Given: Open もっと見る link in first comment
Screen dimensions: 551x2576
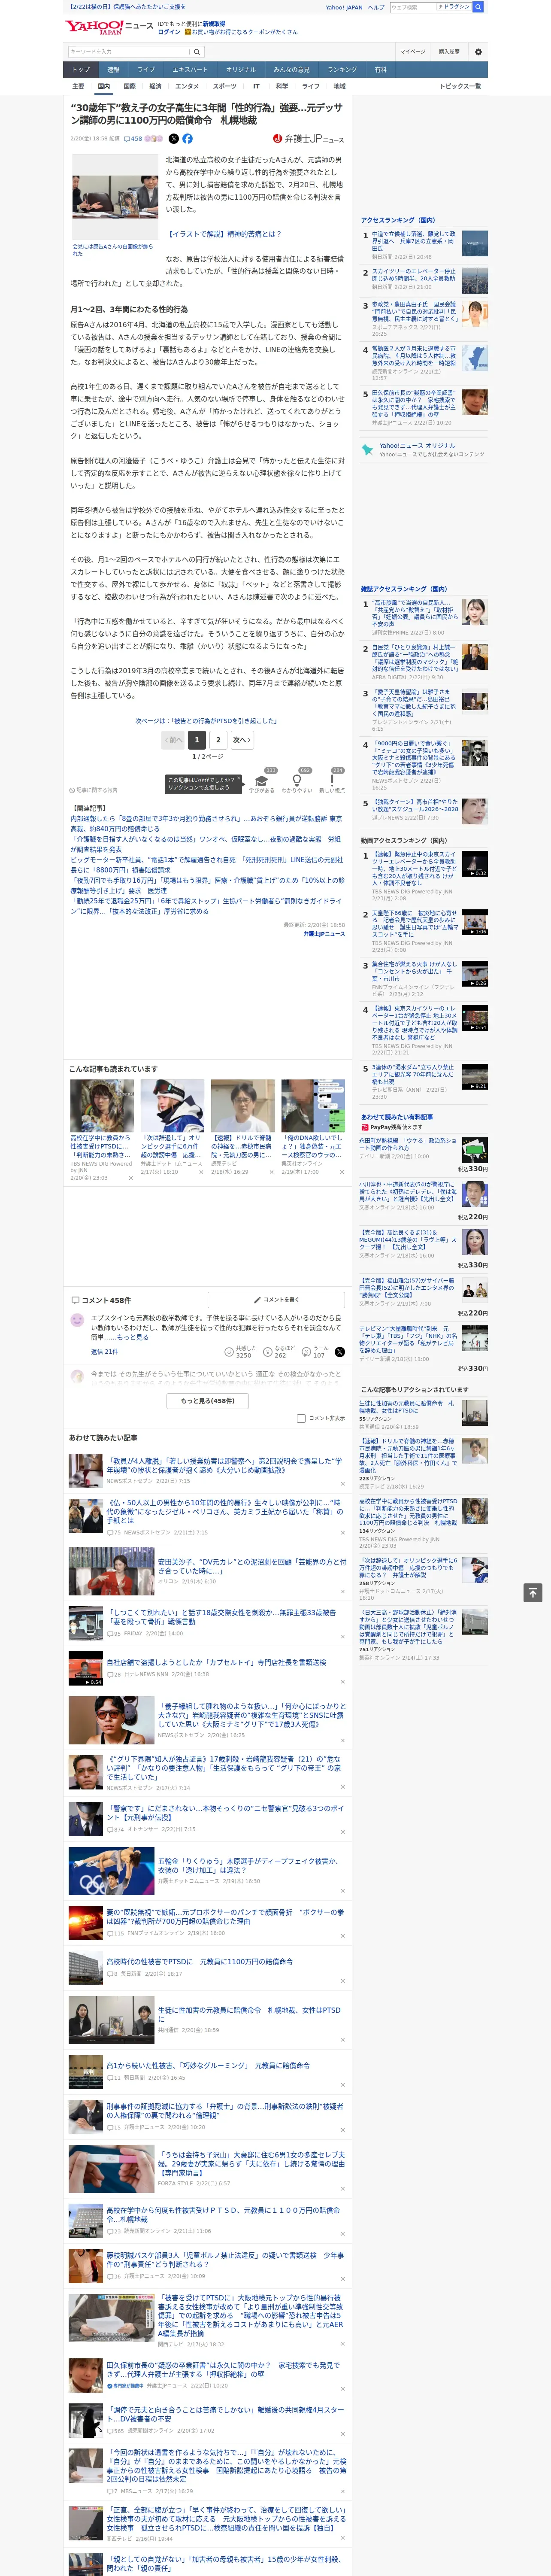Looking at the screenshot, I should coord(132,1337).
